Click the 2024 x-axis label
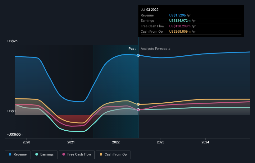The image size is (255, 163). pos(205,142)
